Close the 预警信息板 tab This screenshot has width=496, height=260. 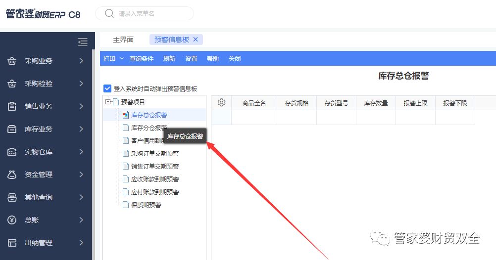click(196, 40)
